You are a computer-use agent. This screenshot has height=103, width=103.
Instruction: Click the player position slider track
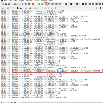[x=74, y=8]
